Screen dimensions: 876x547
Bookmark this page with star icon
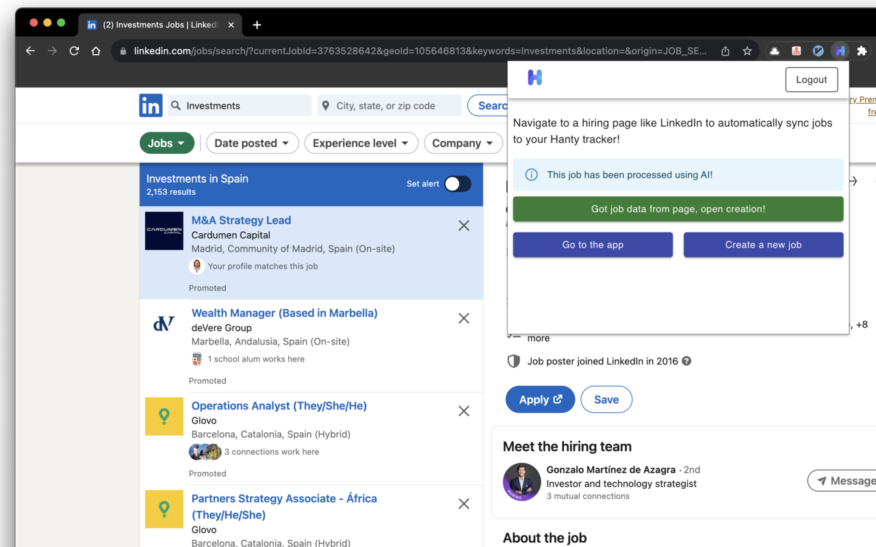[x=747, y=51]
